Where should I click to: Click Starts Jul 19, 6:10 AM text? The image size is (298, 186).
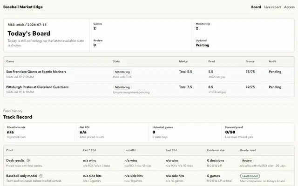20,92
